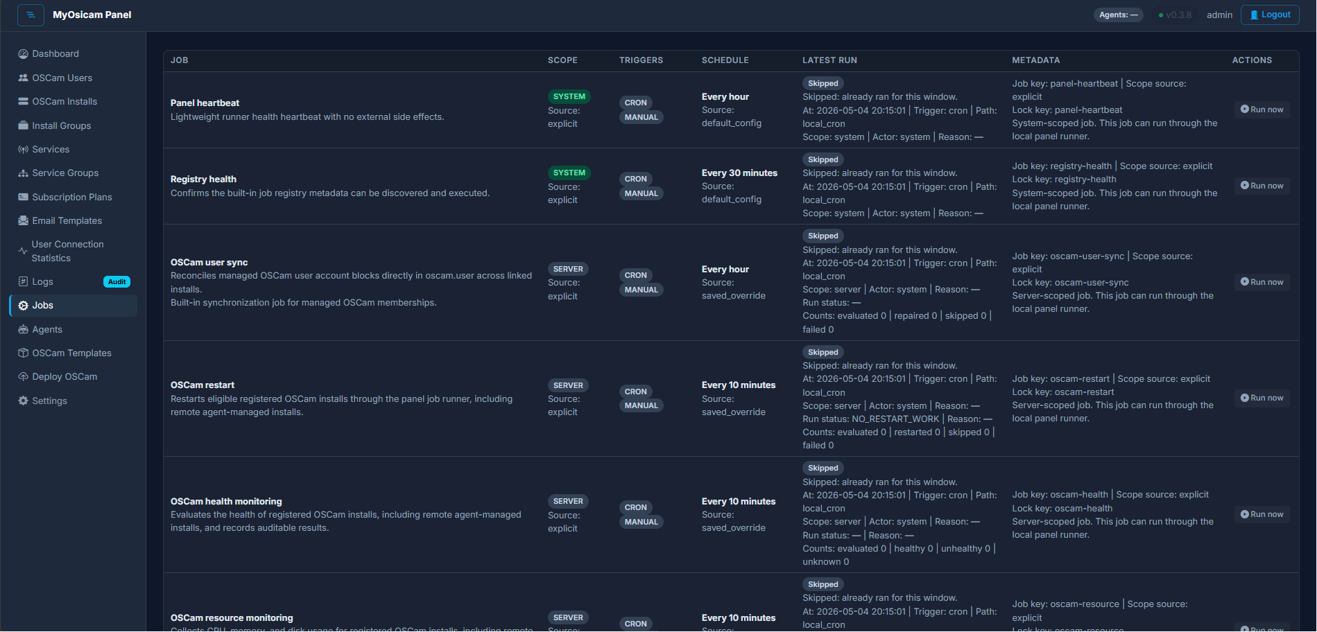Click the Agents status badge in header

click(x=1118, y=15)
